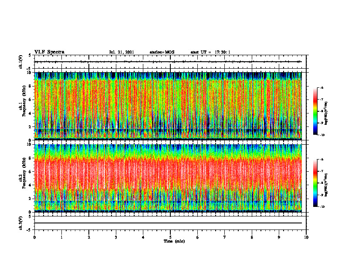Click the 'ch.1(V)' waveform axis label

21,62
